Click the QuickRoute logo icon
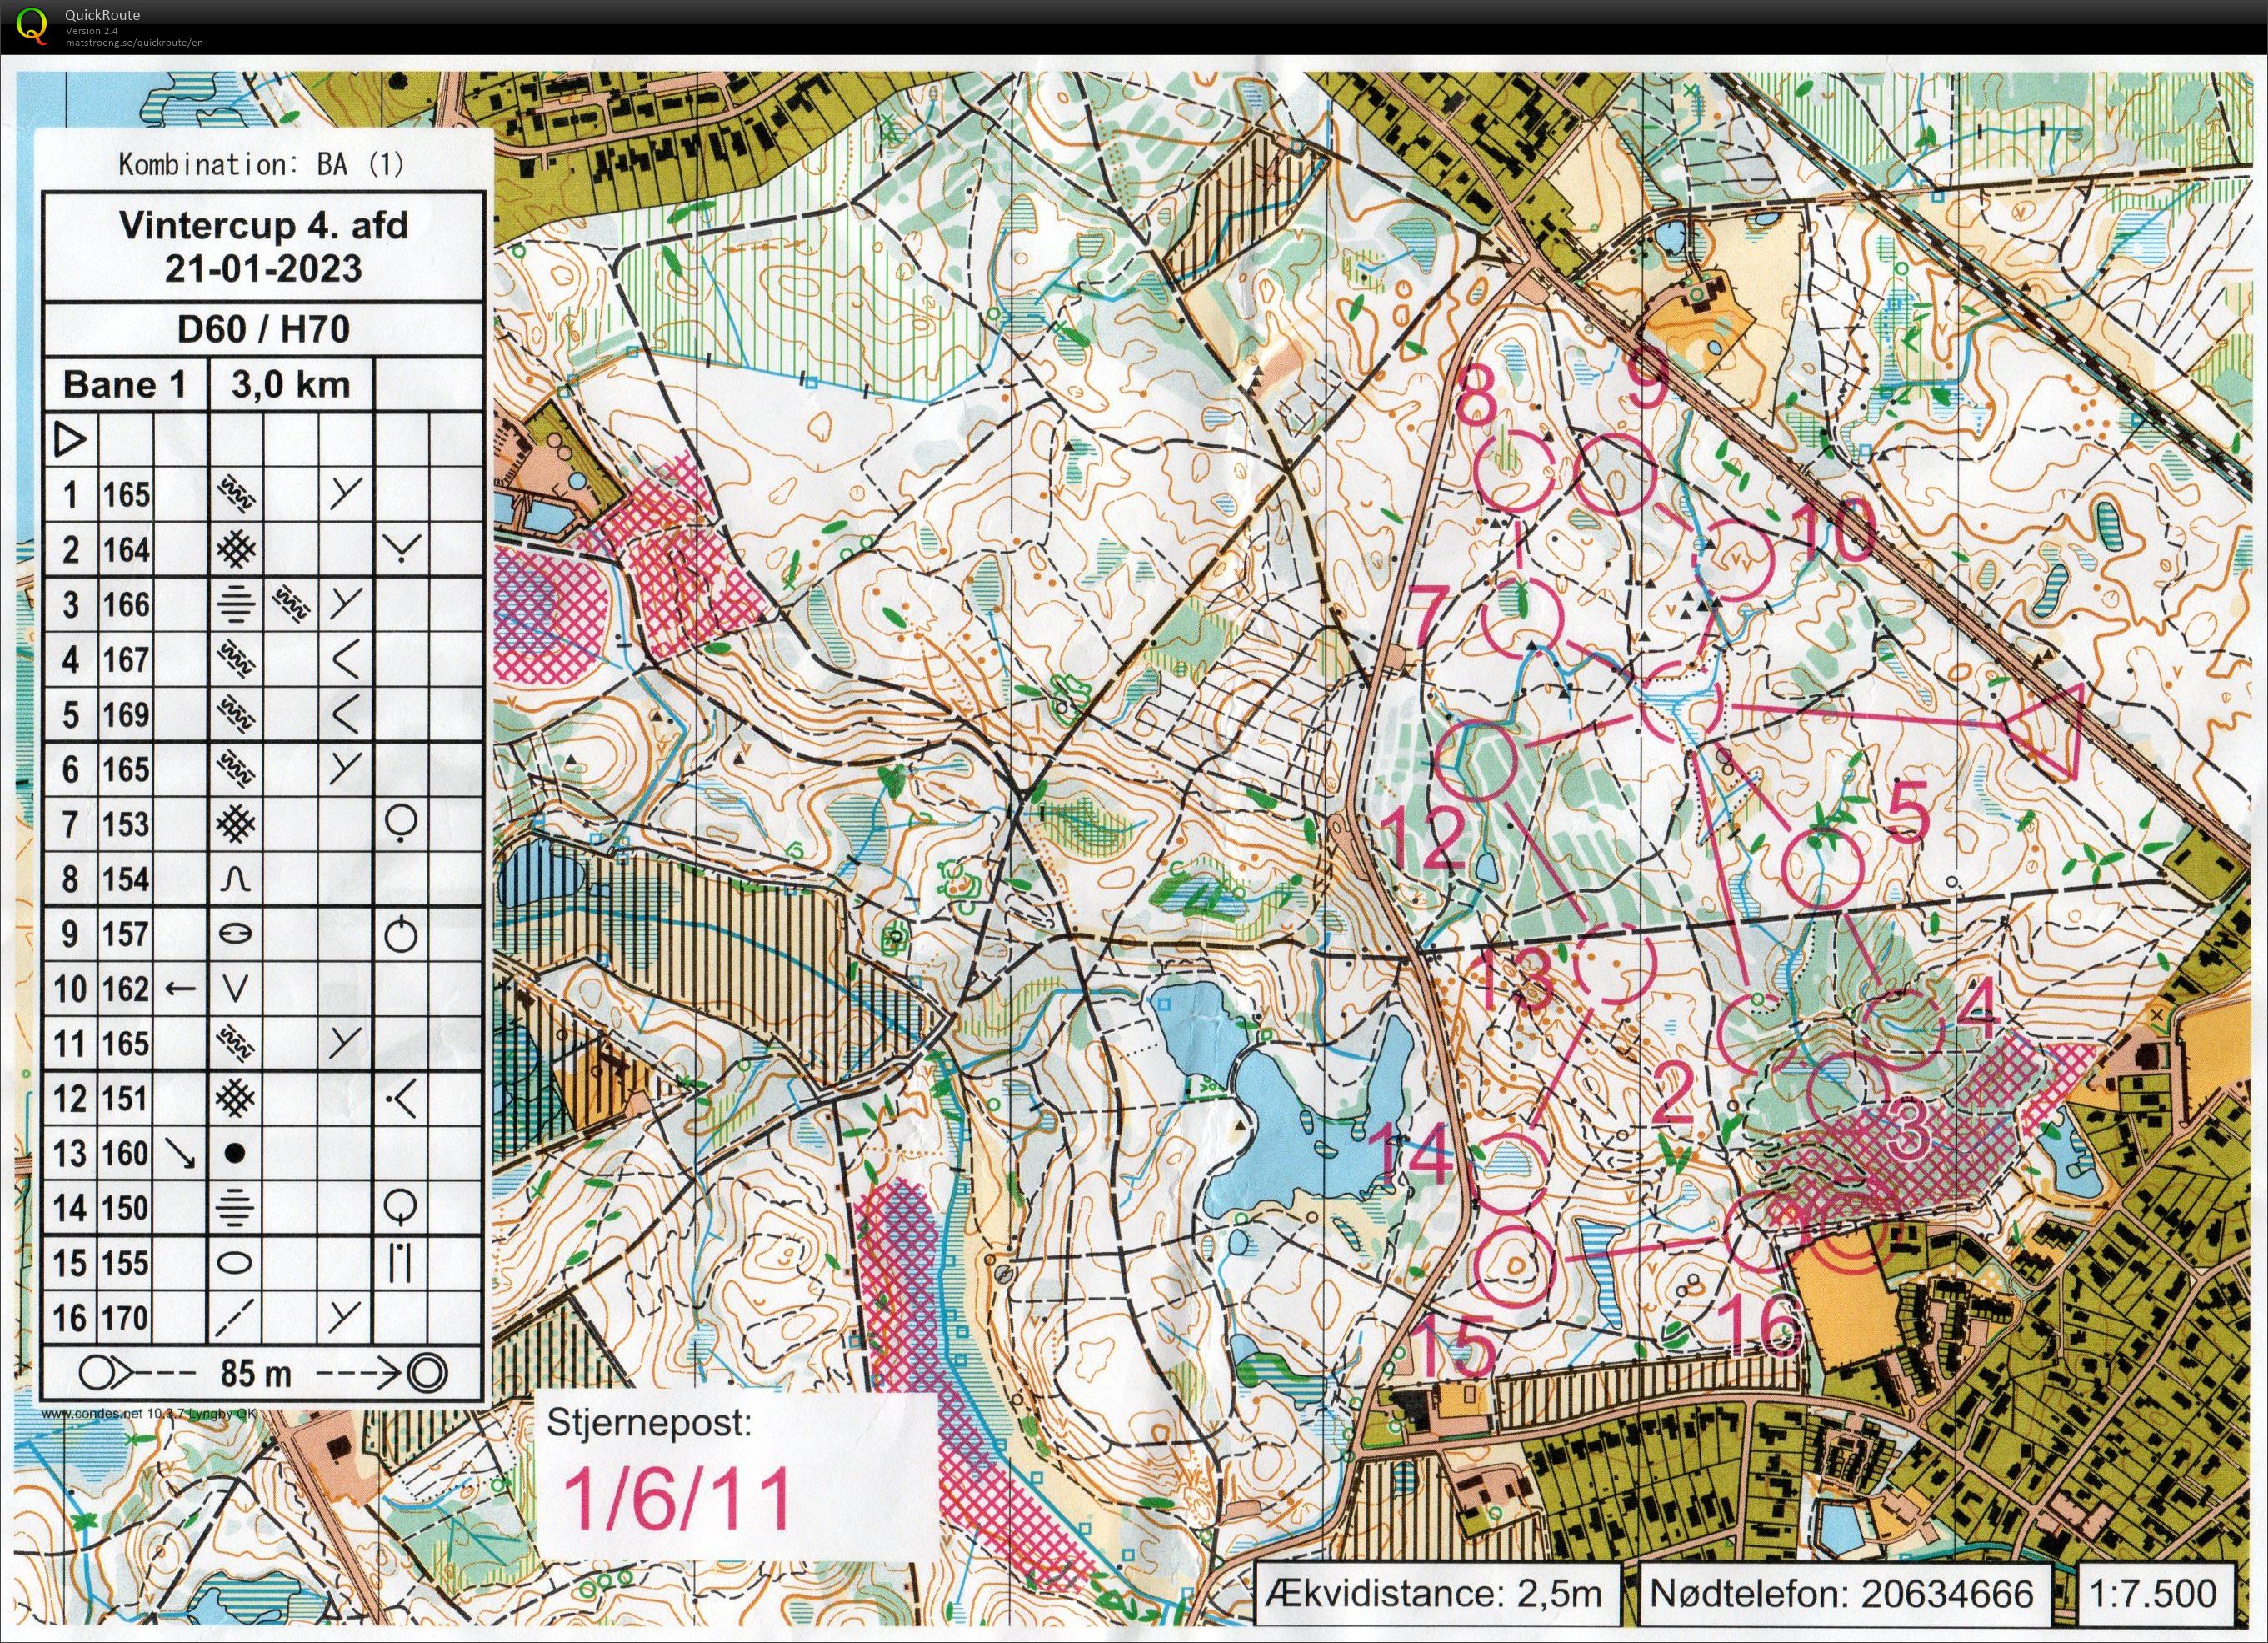This screenshot has width=2268, height=1643. coord(32,25)
